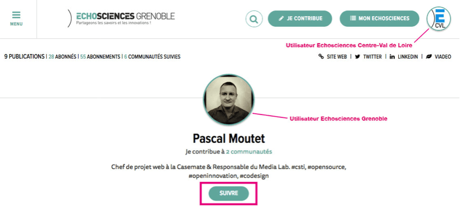Click the Twitter bird icon

[357, 57]
